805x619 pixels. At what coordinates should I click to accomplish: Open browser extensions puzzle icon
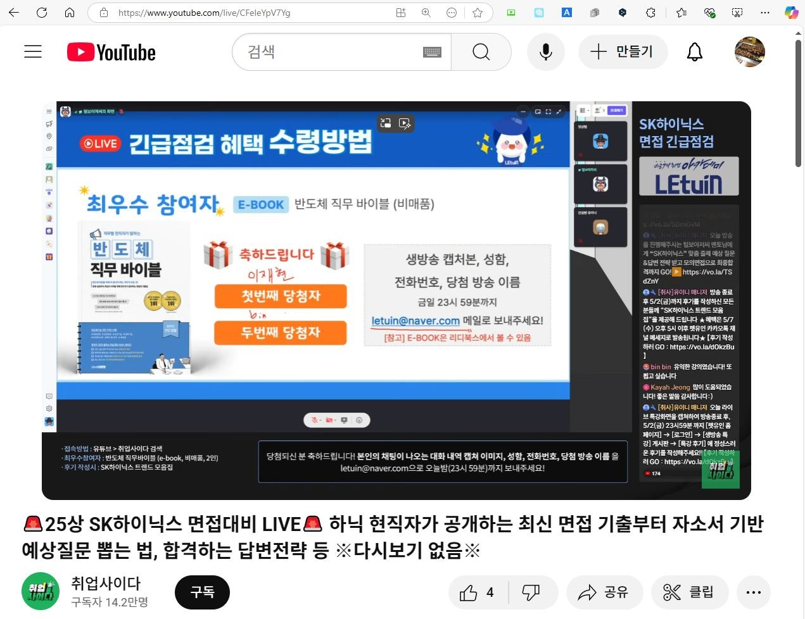[650, 13]
